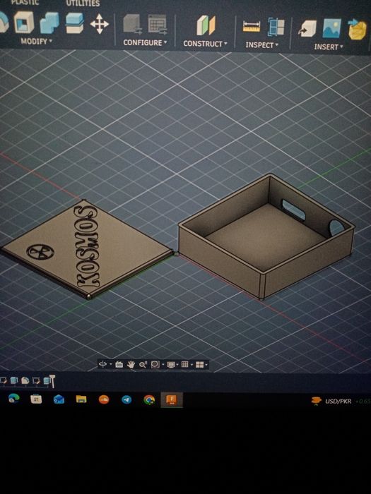Select the Offset Plane construct tool

206,25
